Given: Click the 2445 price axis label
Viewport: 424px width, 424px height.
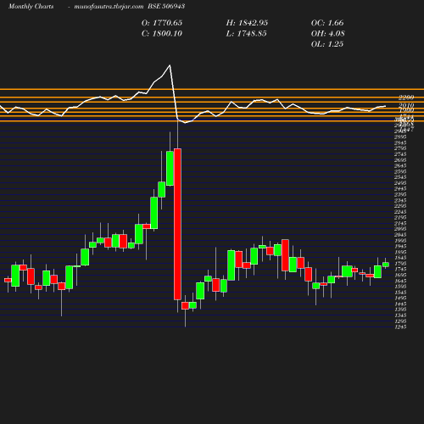Looking at the screenshot, I should click(400, 188).
